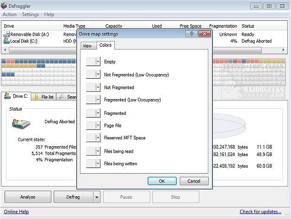Click the Capacity column header
This screenshot has width=291, height=219.
pos(109,26)
